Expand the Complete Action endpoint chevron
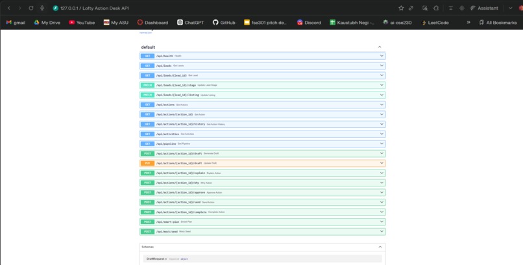This screenshot has width=523, height=265. 382,212
